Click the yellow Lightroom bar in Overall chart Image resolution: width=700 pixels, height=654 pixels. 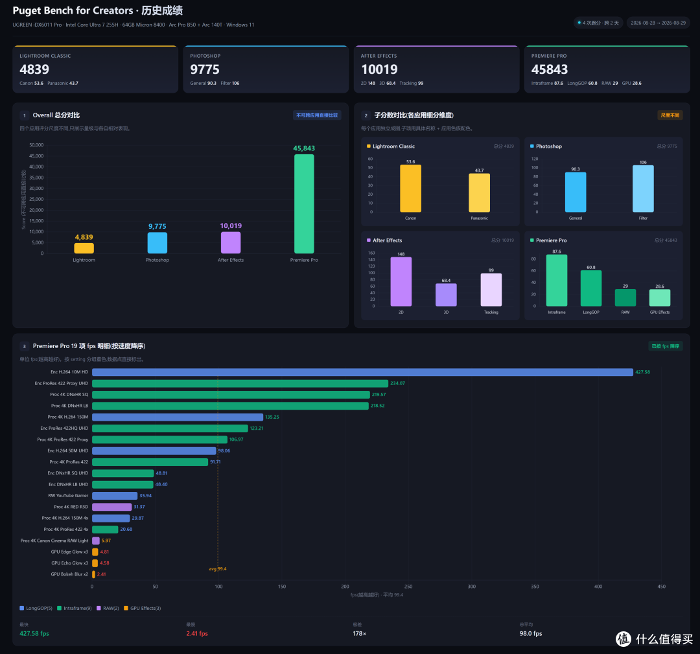(x=84, y=248)
